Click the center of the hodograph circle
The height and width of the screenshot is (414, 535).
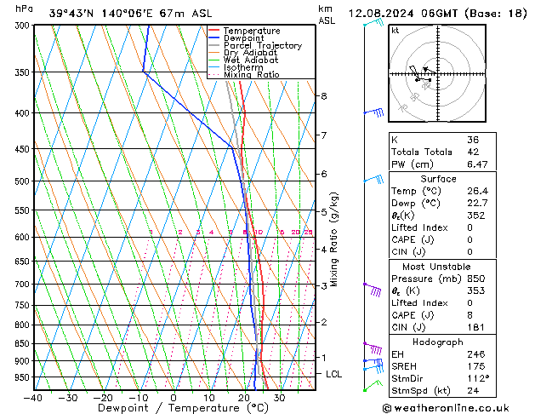[x=435, y=74]
